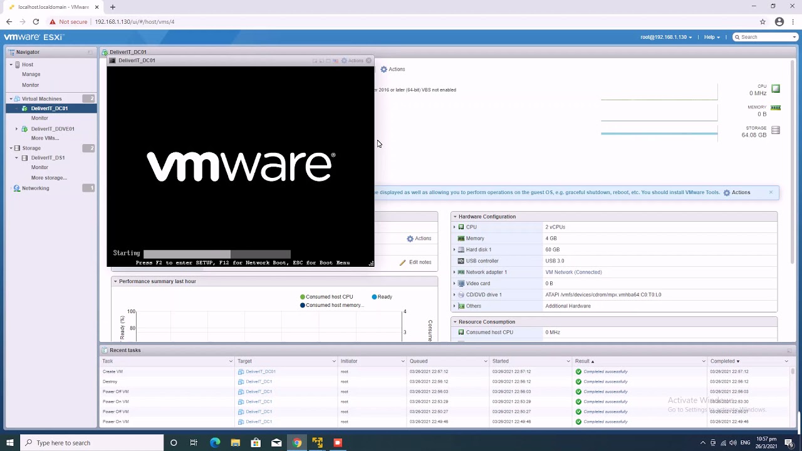Click the Hard disk 1 icon
802x451 pixels.
tap(461, 249)
